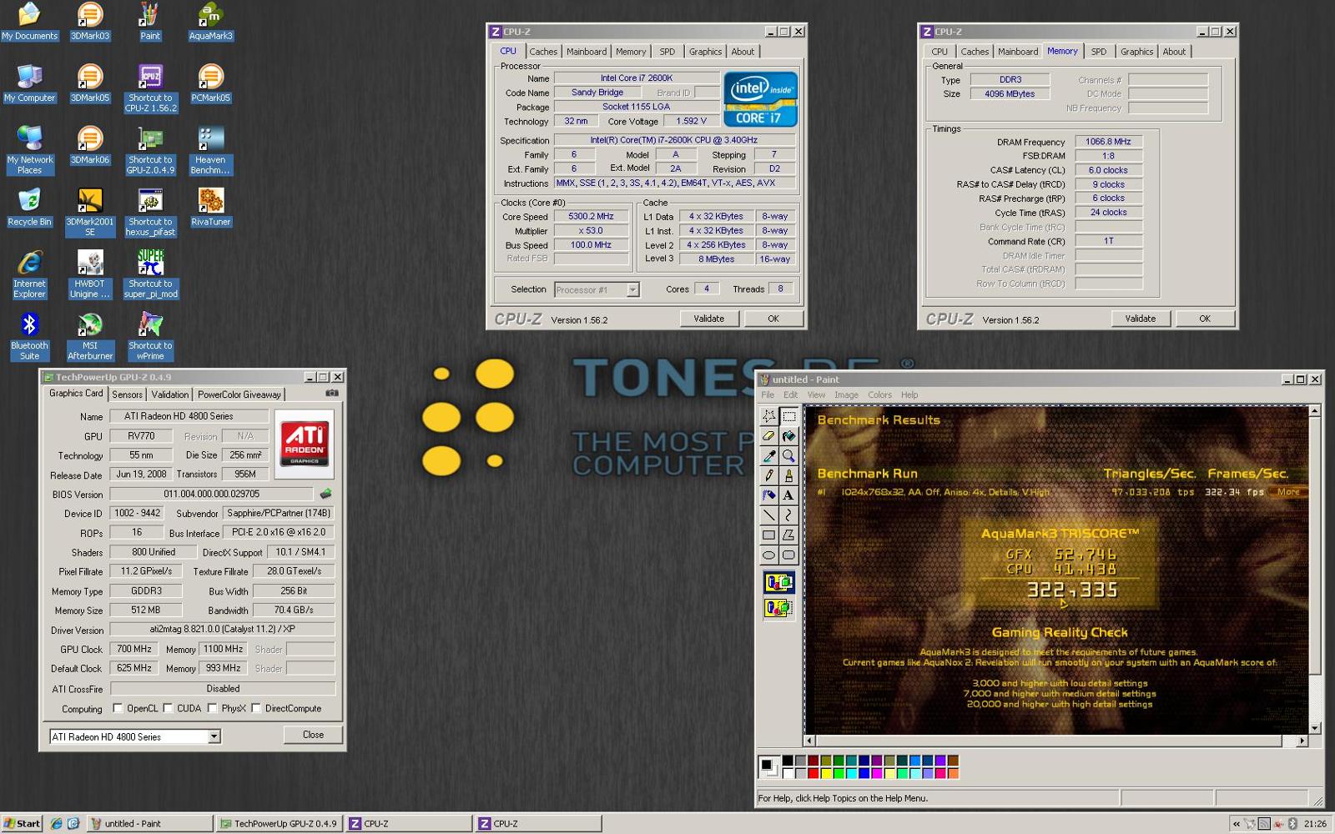Click the More link in AquaMark results
Image resolution: width=1335 pixels, height=834 pixels.
(x=1287, y=492)
